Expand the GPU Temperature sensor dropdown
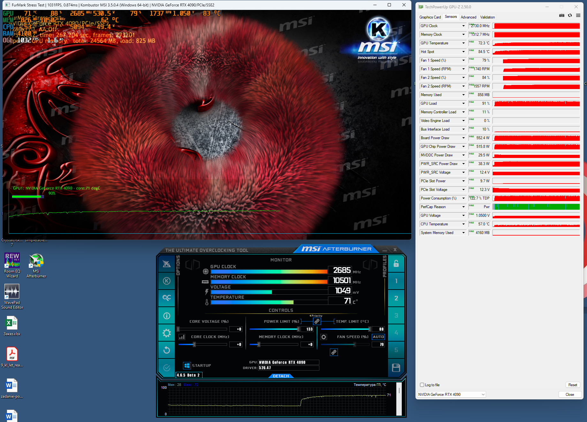 [x=463, y=43]
